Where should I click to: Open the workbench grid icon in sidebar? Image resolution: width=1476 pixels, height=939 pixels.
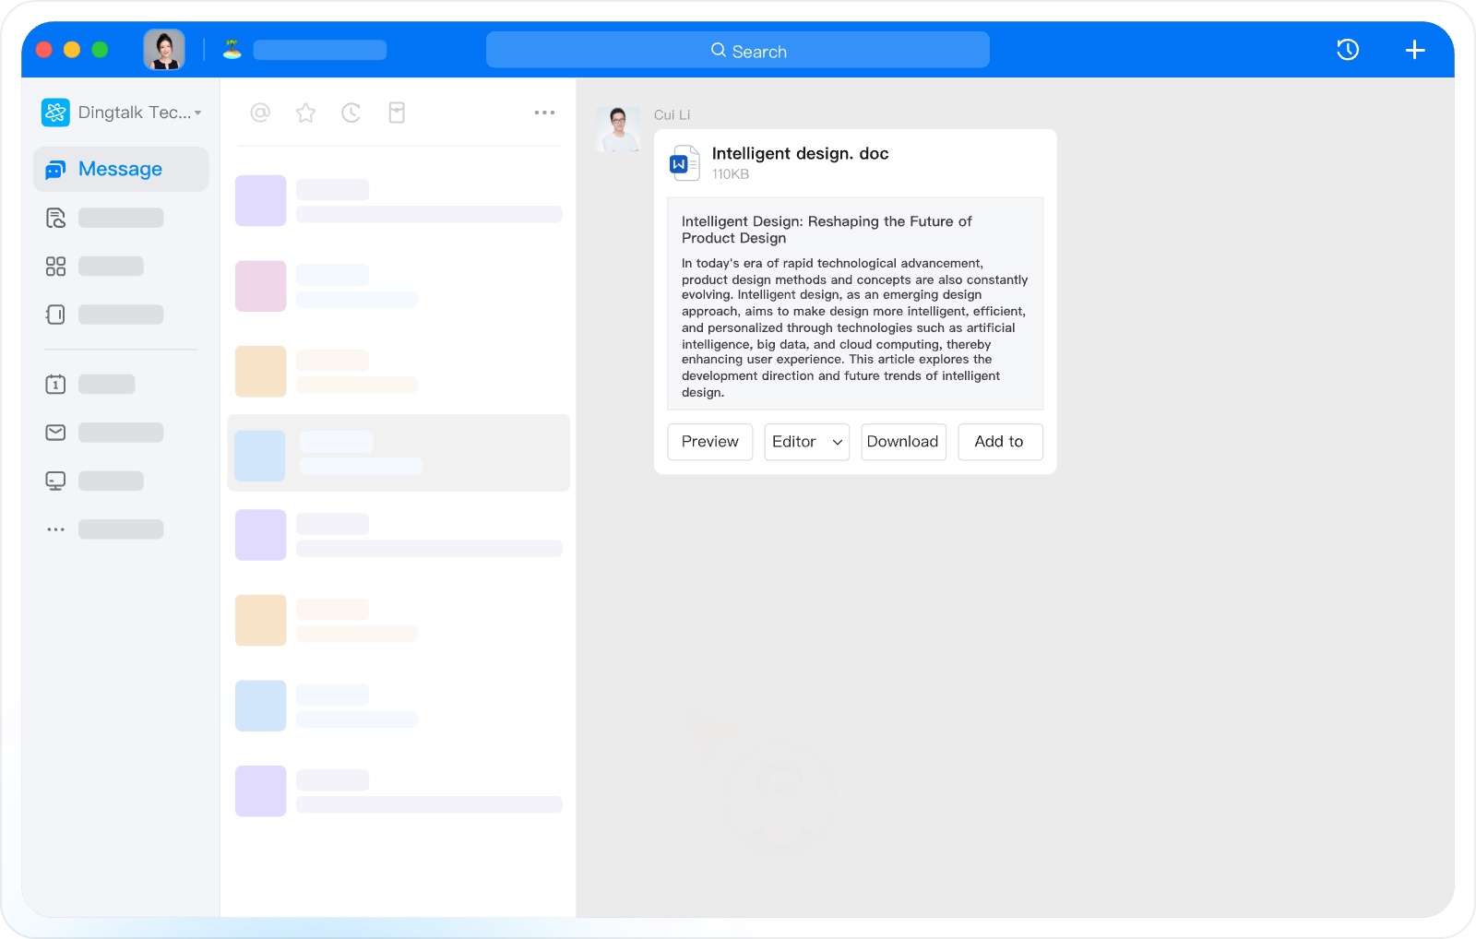click(x=55, y=267)
